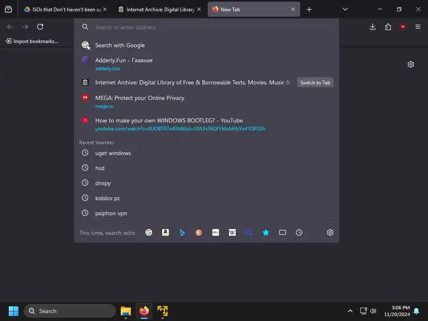This screenshot has height=321, width=428.
Task: Open search settings gear in dropdown
Action: pyautogui.click(x=330, y=232)
